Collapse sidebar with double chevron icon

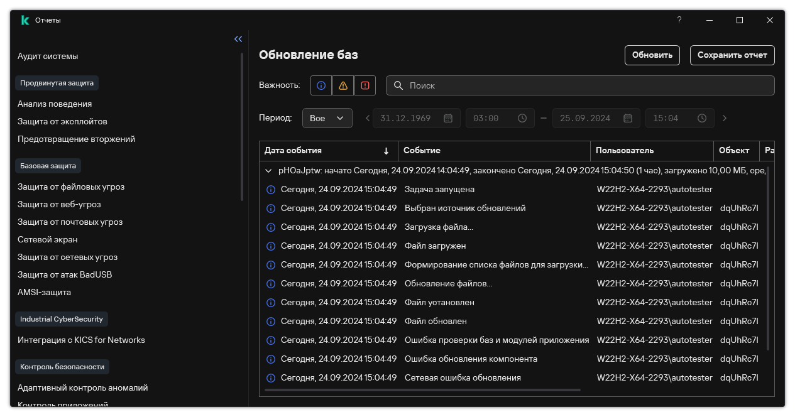pyautogui.click(x=238, y=39)
